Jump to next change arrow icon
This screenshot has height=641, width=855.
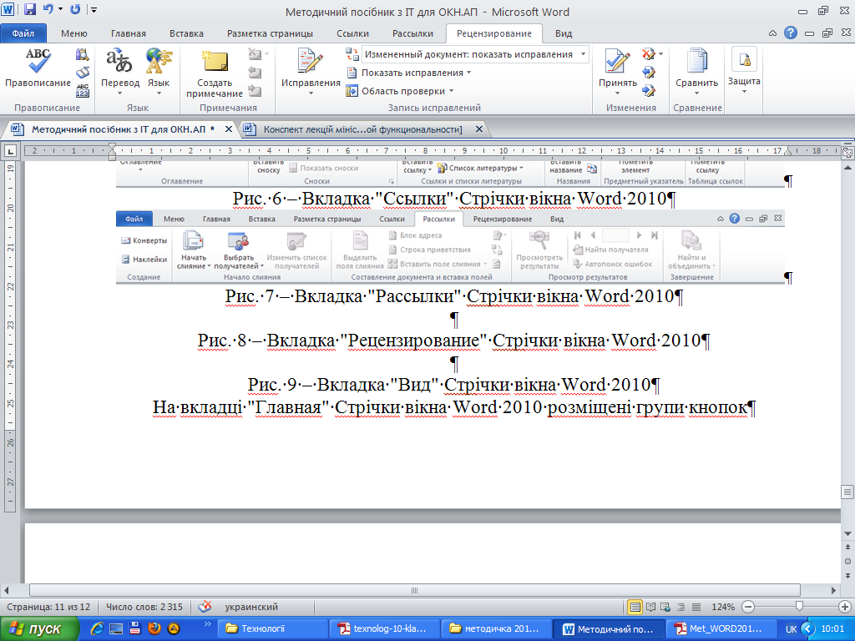(648, 90)
